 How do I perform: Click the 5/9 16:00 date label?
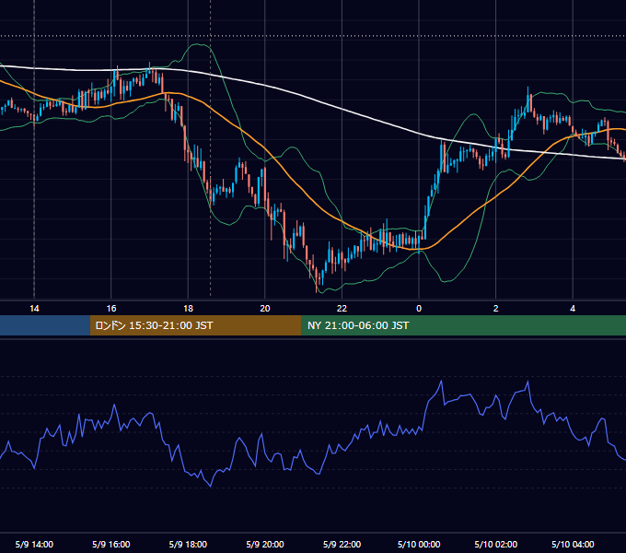111,544
